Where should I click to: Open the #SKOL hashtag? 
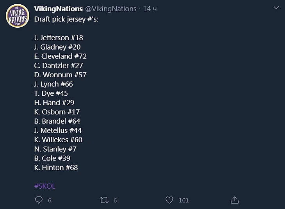pos(45,186)
